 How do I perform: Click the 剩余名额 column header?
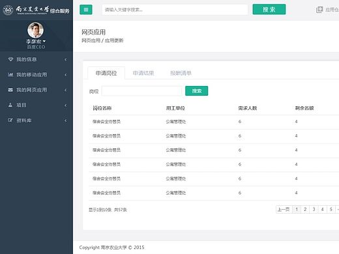[304, 108]
